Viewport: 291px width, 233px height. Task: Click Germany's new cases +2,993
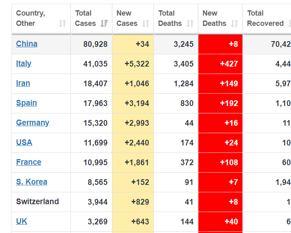(x=137, y=123)
